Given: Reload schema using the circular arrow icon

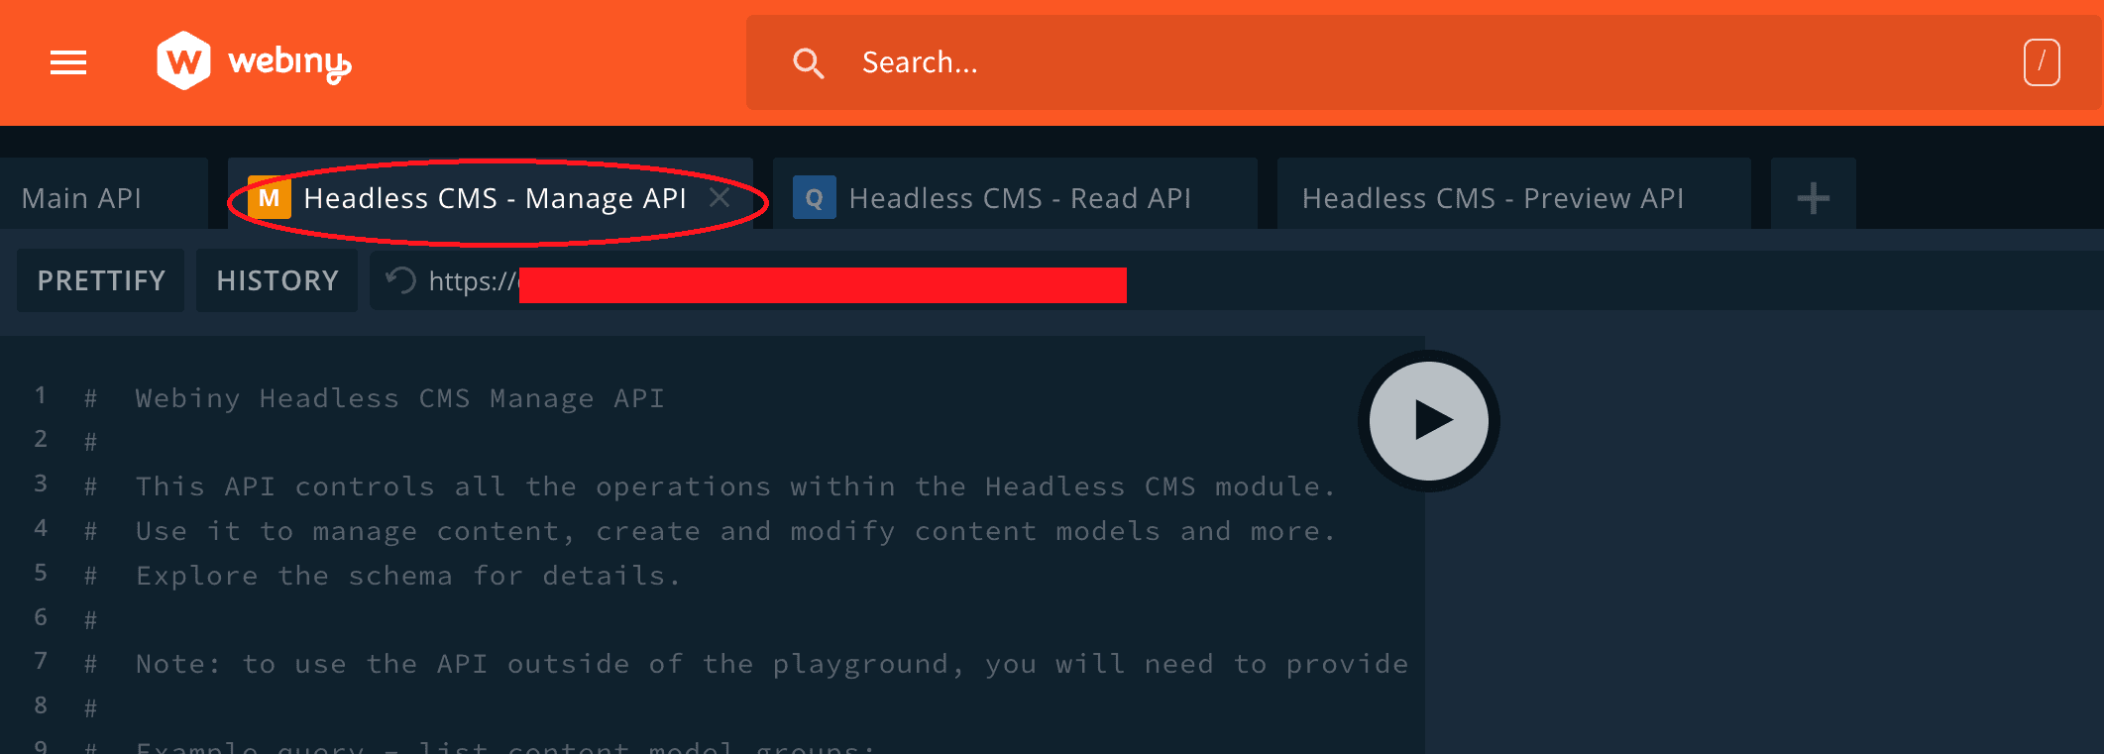Looking at the screenshot, I should (400, 281).
